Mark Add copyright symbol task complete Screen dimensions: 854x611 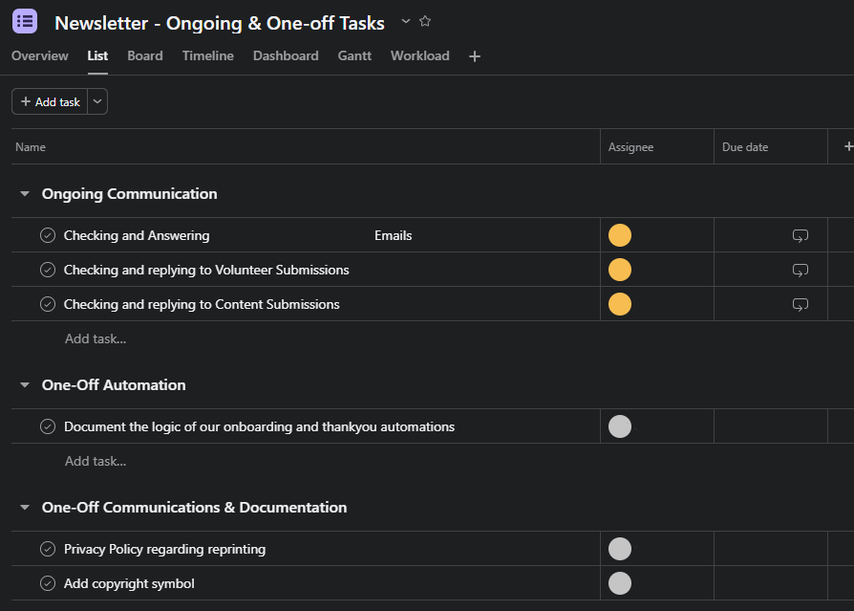(x=48, y=583)
